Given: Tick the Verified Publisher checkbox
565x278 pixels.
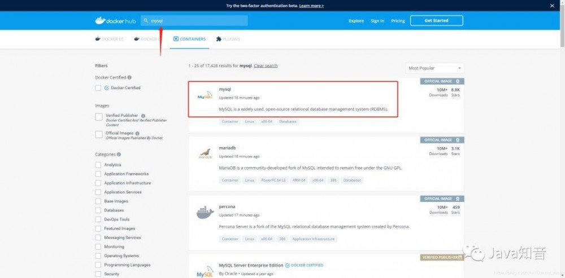Looking at the screenshot, I should [99, 117].
